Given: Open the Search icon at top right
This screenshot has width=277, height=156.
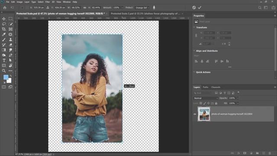Looking at the screenshot, I should point(260,8).
